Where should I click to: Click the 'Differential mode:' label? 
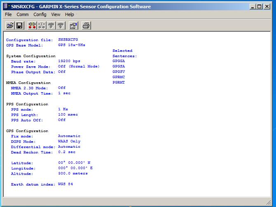click(x=33, y=147)
